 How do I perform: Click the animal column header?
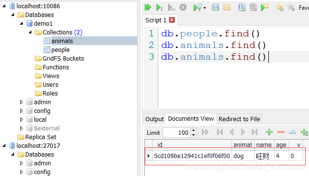click(x=243, y=144)
